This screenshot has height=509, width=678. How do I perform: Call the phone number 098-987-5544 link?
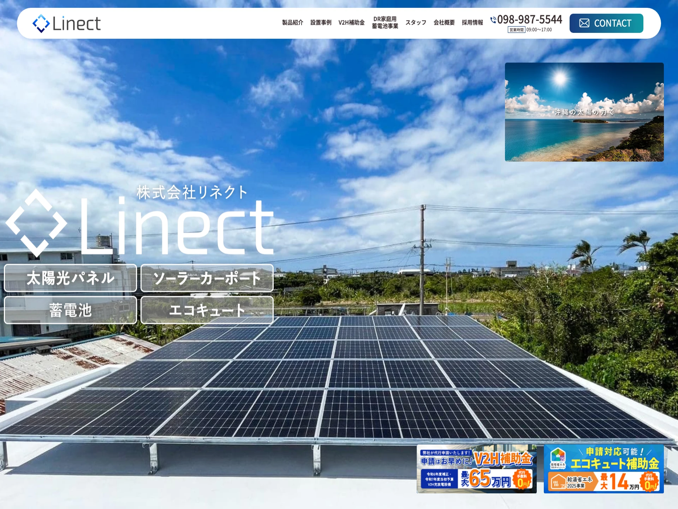coord(529,19)
